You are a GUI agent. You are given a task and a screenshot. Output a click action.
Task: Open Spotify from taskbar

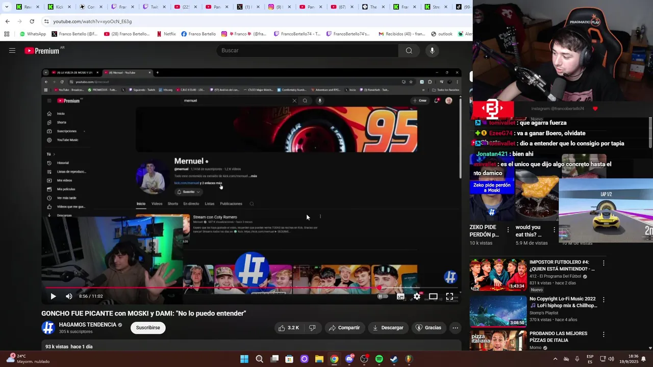pos(379,359)
